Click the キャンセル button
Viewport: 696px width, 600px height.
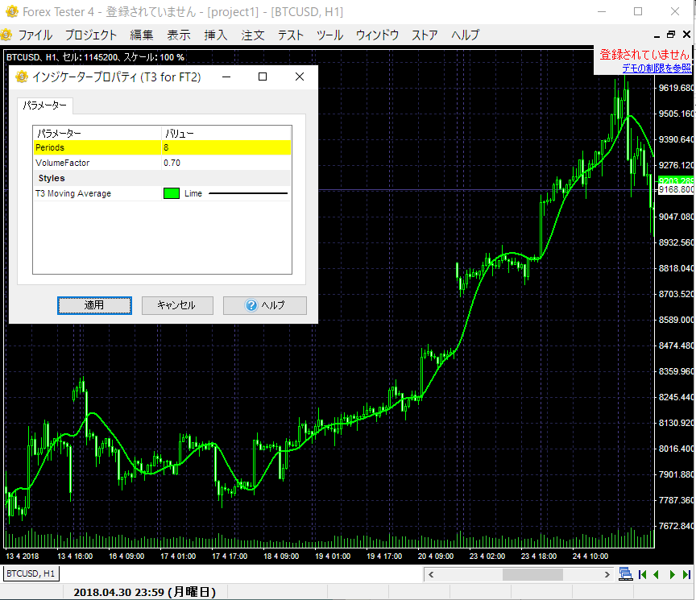pyautogui.click(x=177, y=305)
